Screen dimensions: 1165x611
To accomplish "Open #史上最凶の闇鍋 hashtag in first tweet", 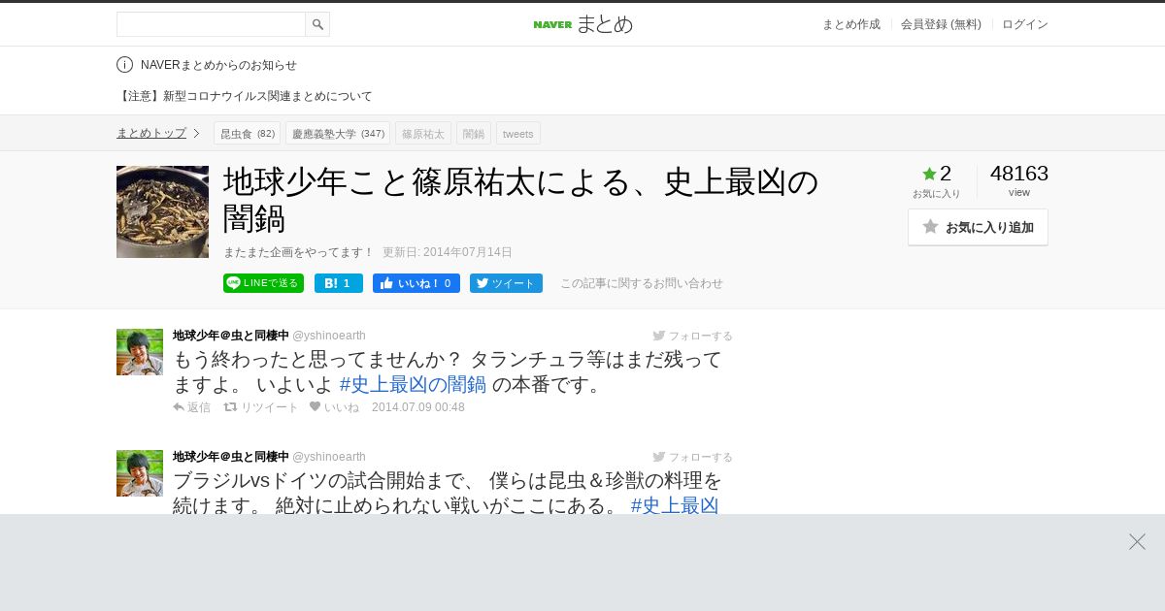I will (x=413, y=384).
